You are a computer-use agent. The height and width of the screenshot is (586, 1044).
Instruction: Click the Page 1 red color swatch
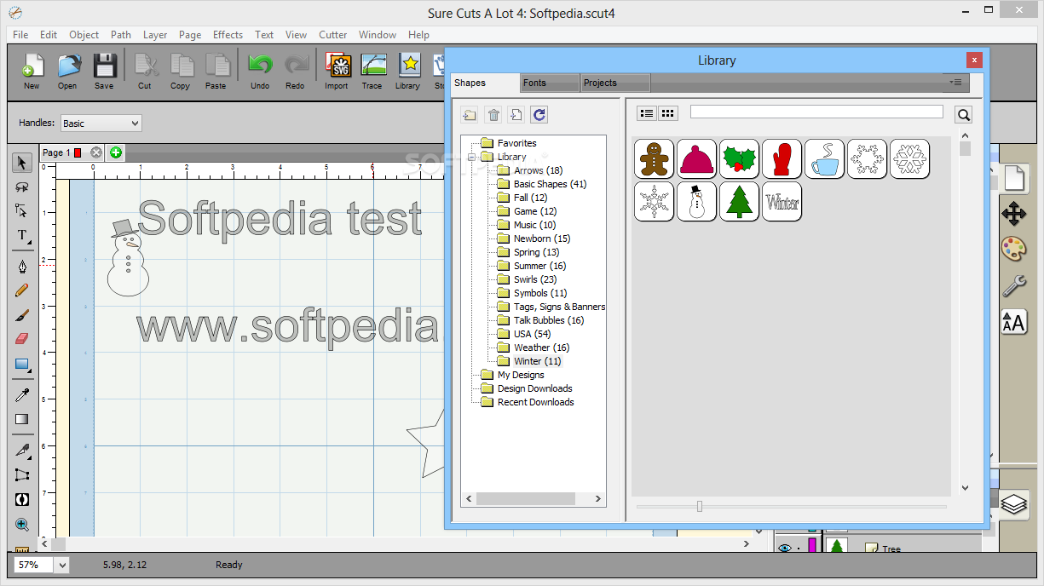click(x=78, y=152)
